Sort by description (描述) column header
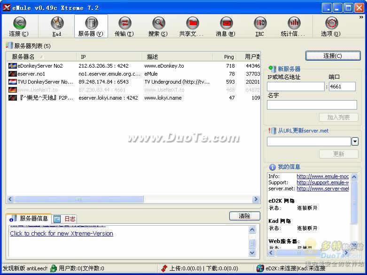Viewport: 367px width, 275px height. (178, 57)
